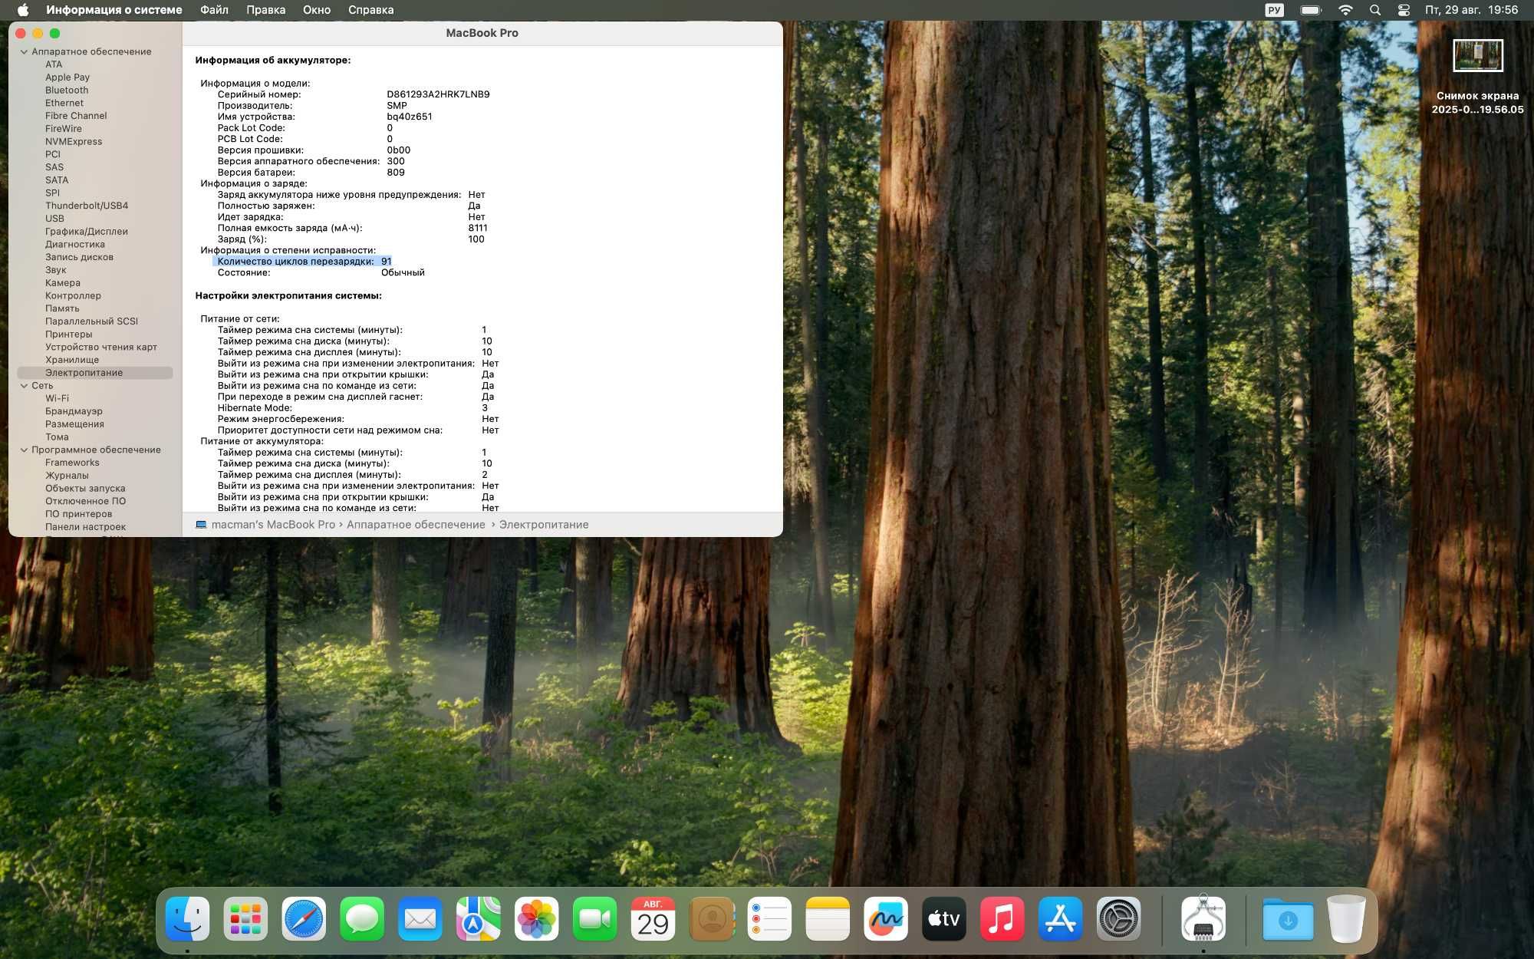The image size is (1534, 959).
Task: Open the Окно menu
Action: pyautogui.click(x=317, y=10)
